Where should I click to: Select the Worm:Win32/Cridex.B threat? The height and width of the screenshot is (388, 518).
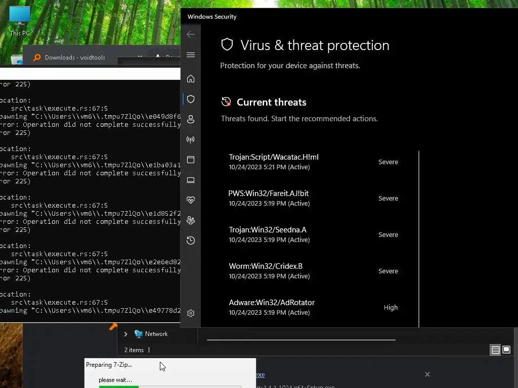point(313,271)
